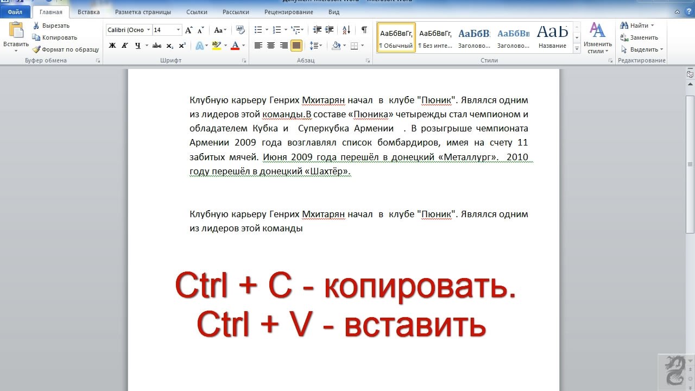Image resolution: width=695 pixels, height=391 pixels.
Task: Switch to the Рецензирование tab
Action: (x=289, y=11)
